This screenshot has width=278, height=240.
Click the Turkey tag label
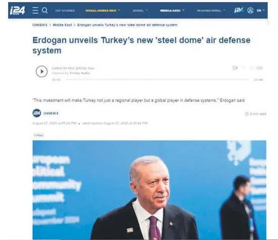click(38, 135)
